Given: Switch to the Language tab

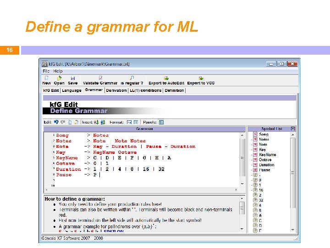Looking at the screenshot, I should coord(71,90).
